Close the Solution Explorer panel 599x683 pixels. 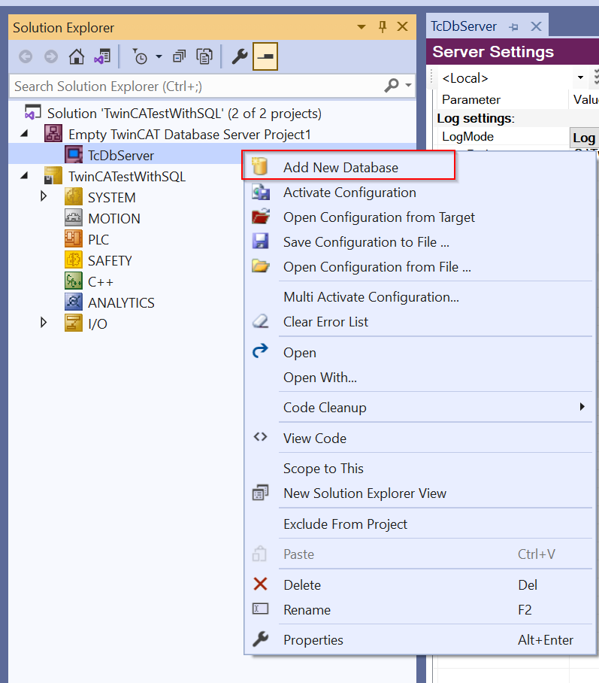pyautogui.click(x=403, y=26)
